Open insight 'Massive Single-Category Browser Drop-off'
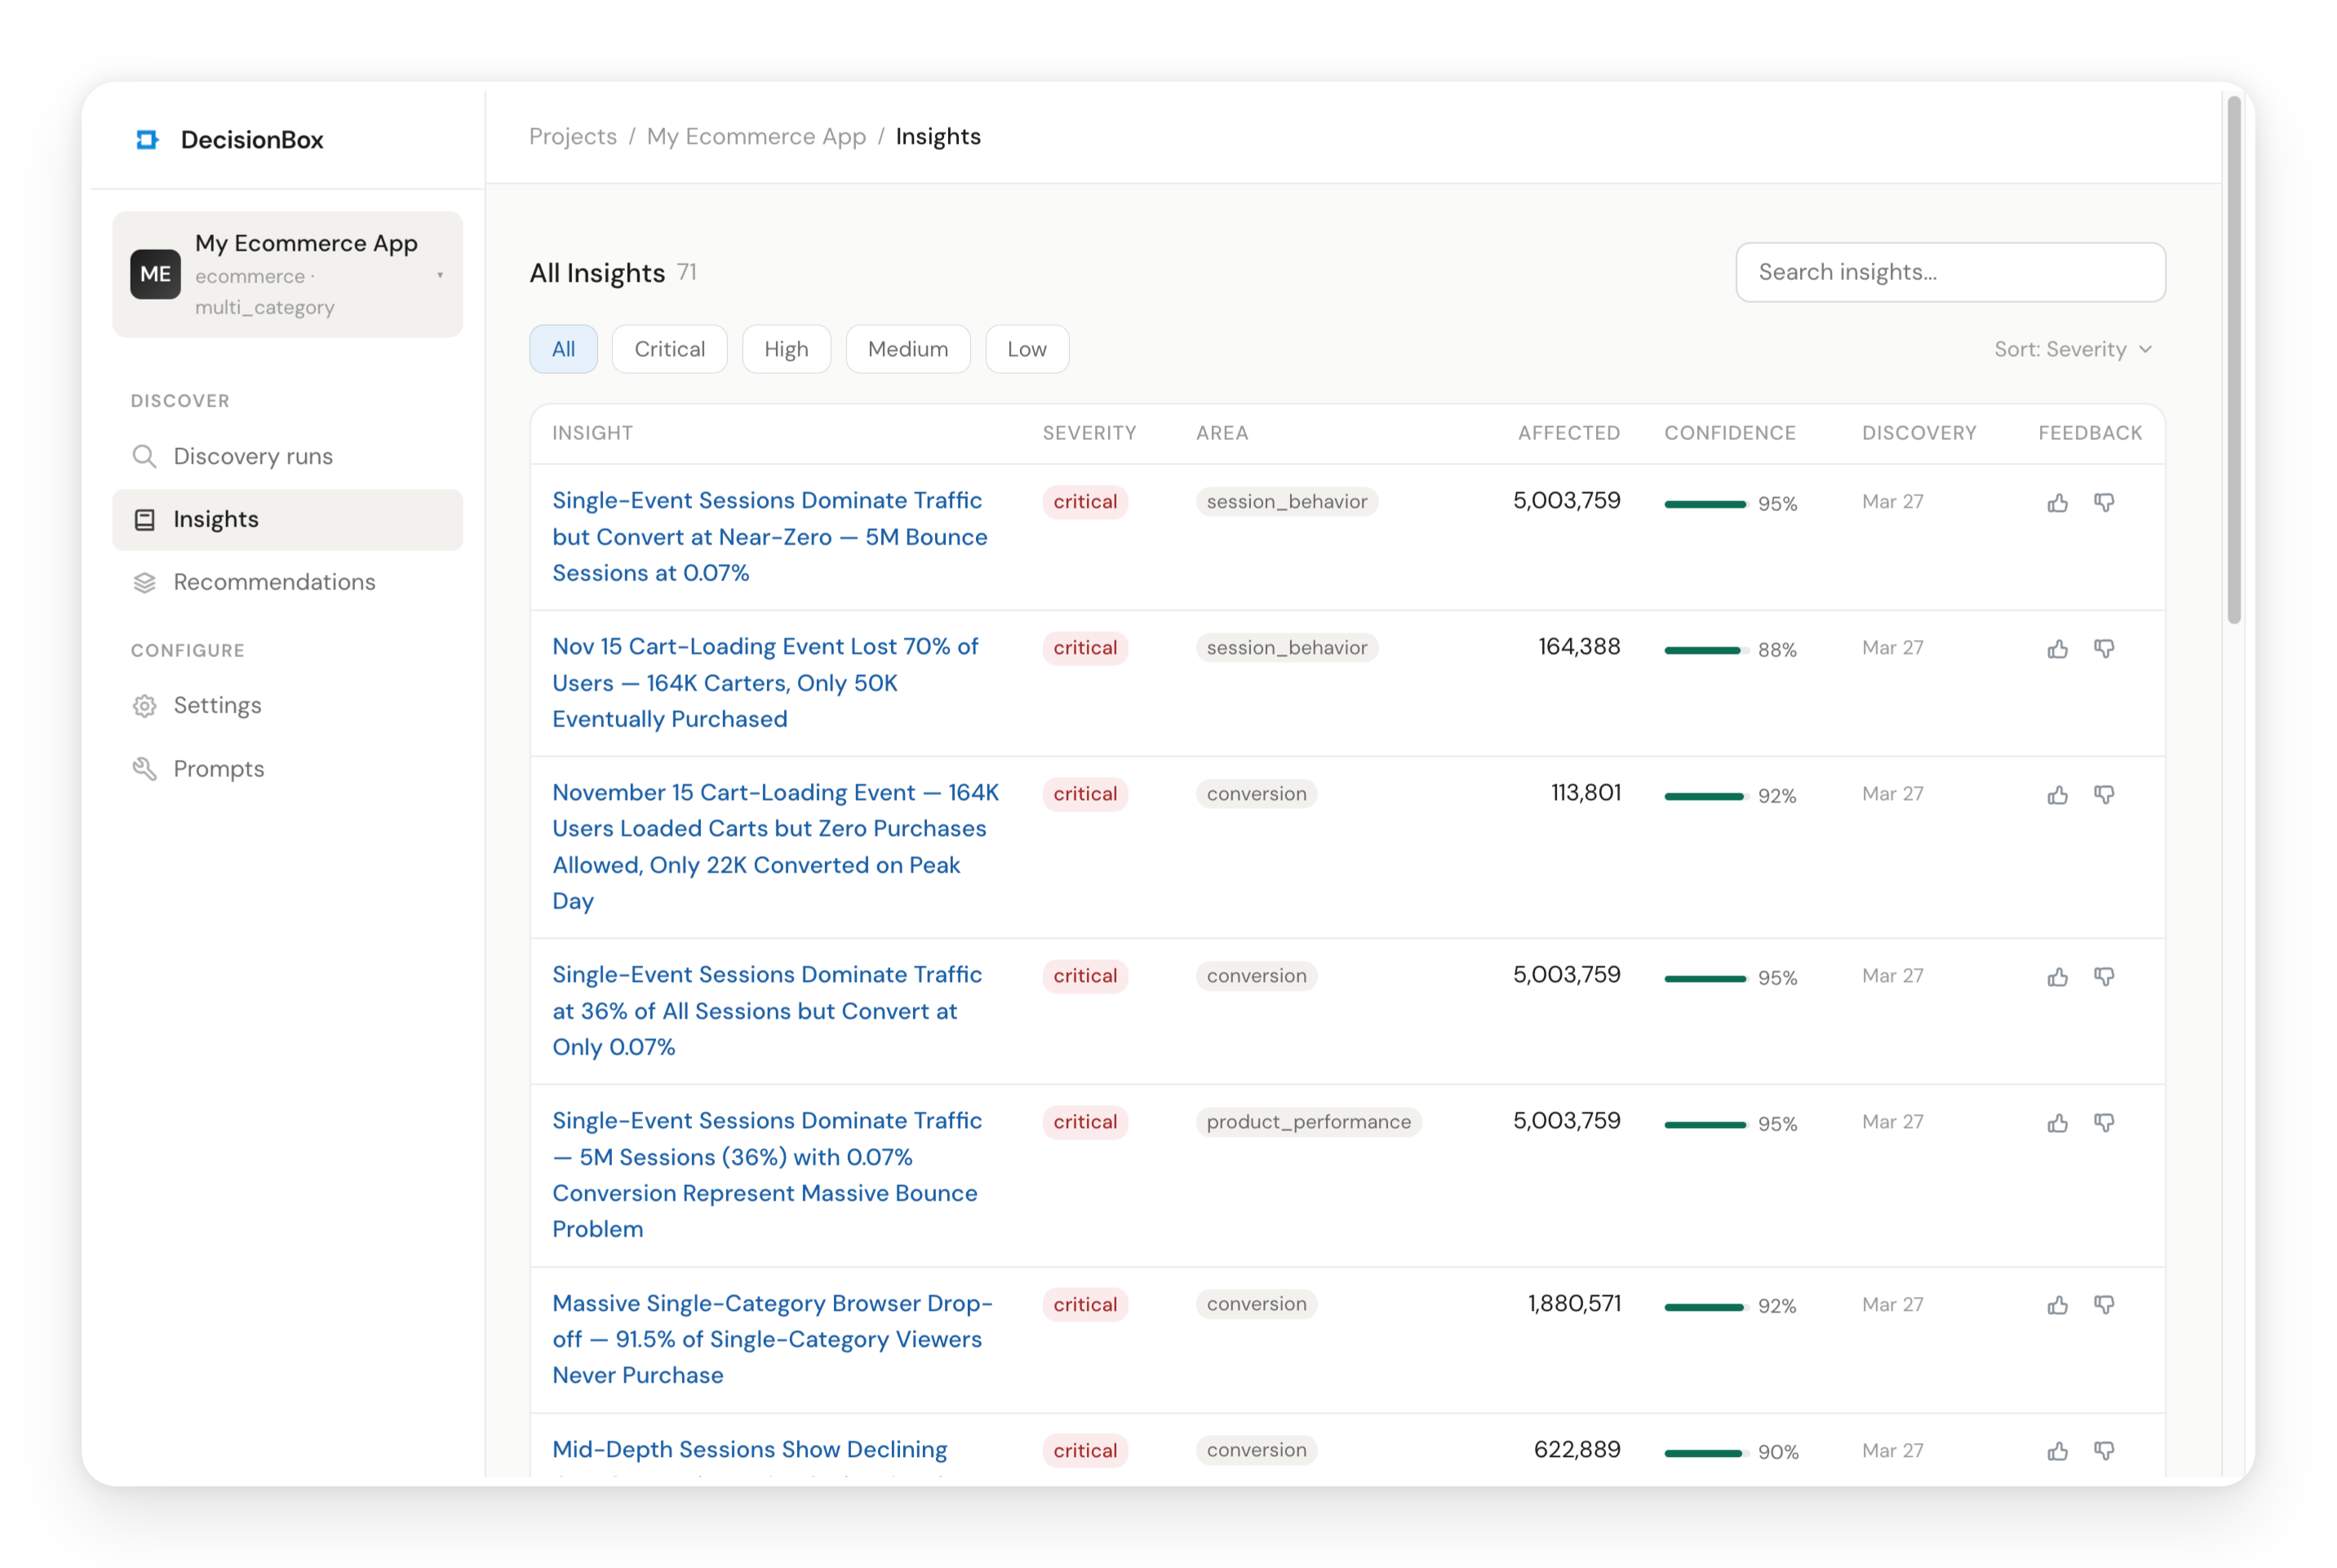This screenshot has width=2337, height=1568. coord(773,1339)
